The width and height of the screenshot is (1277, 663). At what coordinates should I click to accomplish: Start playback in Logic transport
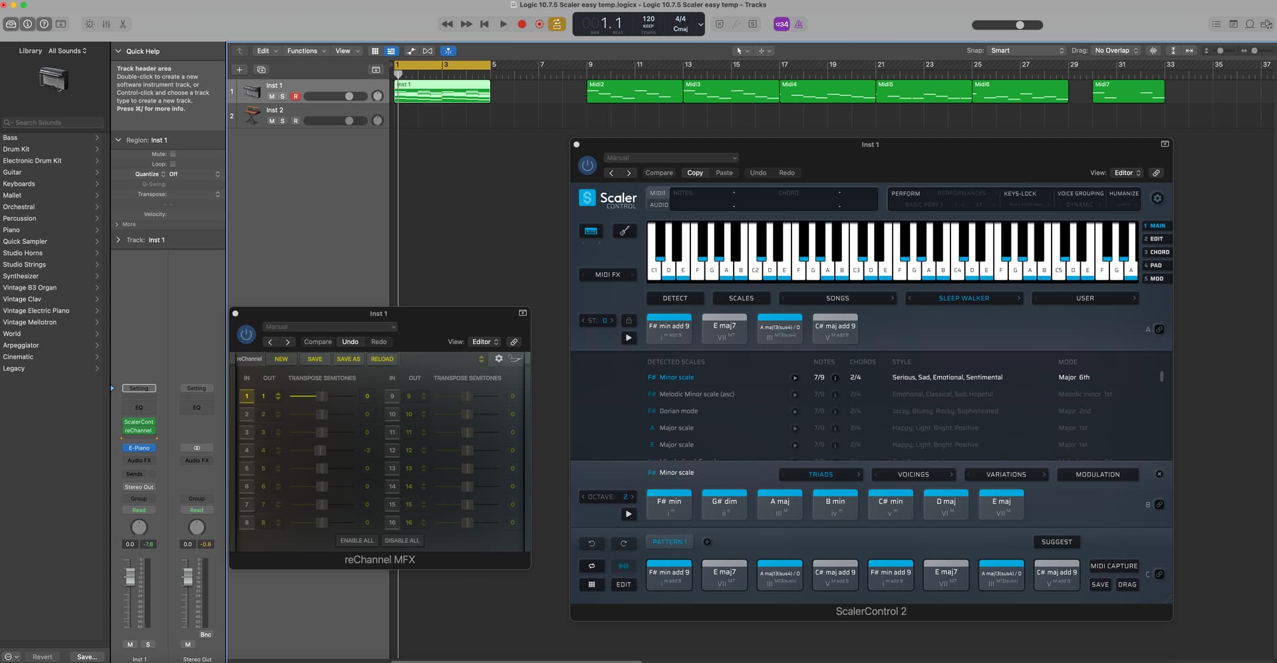tap(503, 24)
